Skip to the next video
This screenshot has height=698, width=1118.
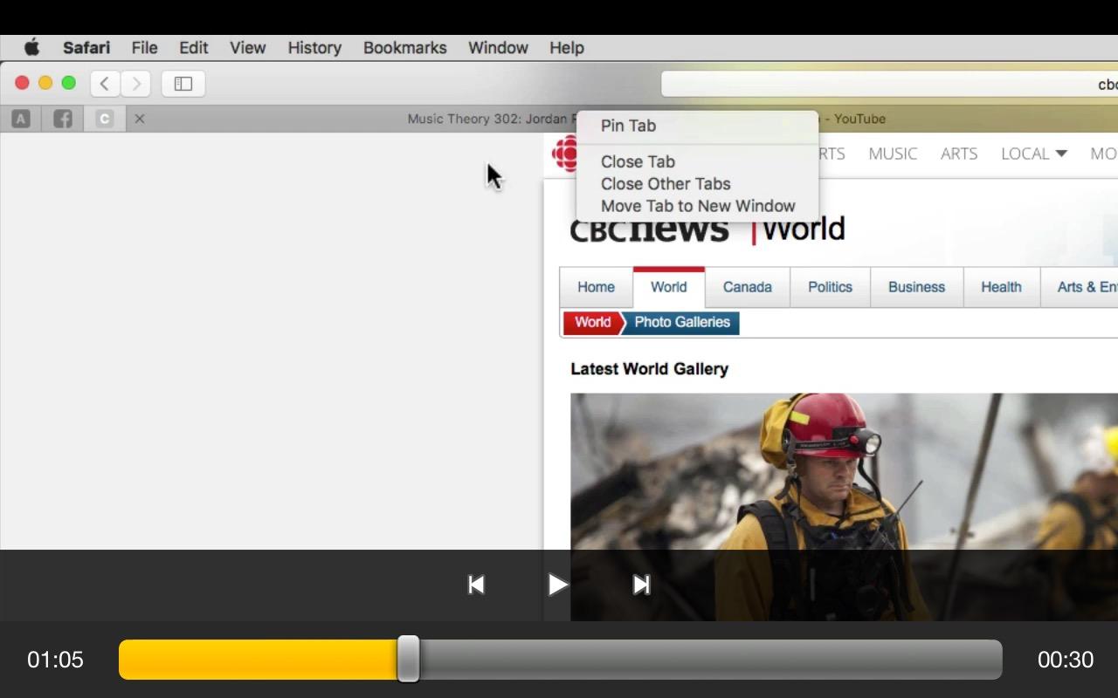tap(641, 585)
